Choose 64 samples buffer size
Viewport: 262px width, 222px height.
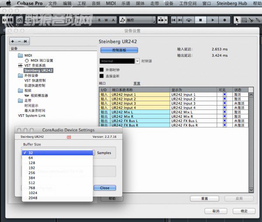57,158
